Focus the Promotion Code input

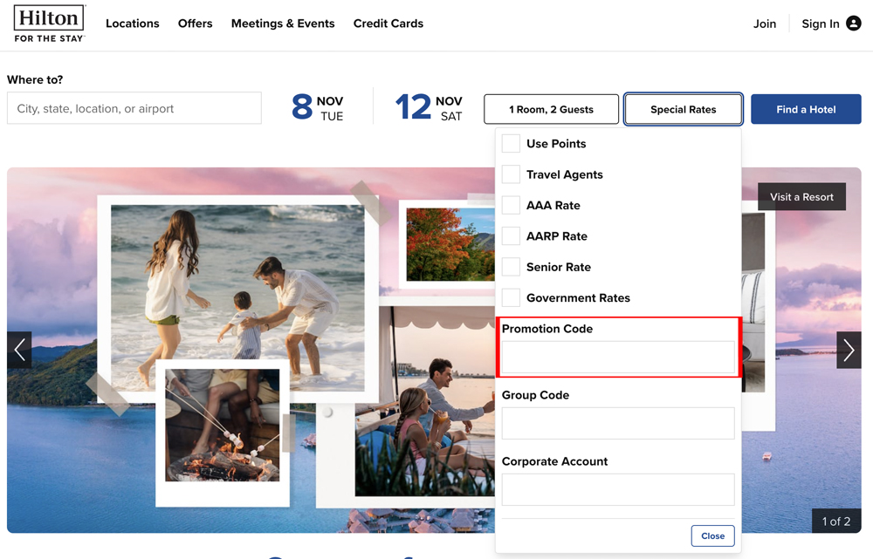coord(618,357)
